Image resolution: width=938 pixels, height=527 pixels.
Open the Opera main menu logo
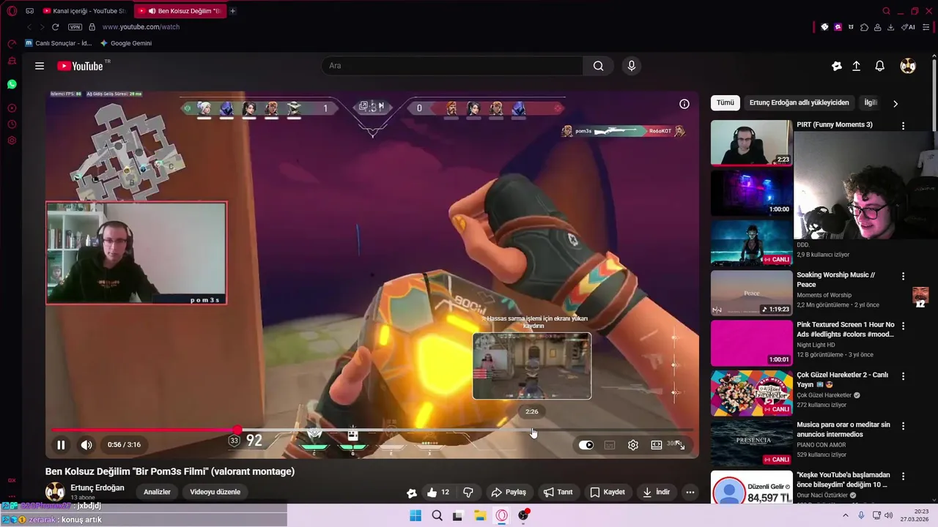[x=12, y=11]
